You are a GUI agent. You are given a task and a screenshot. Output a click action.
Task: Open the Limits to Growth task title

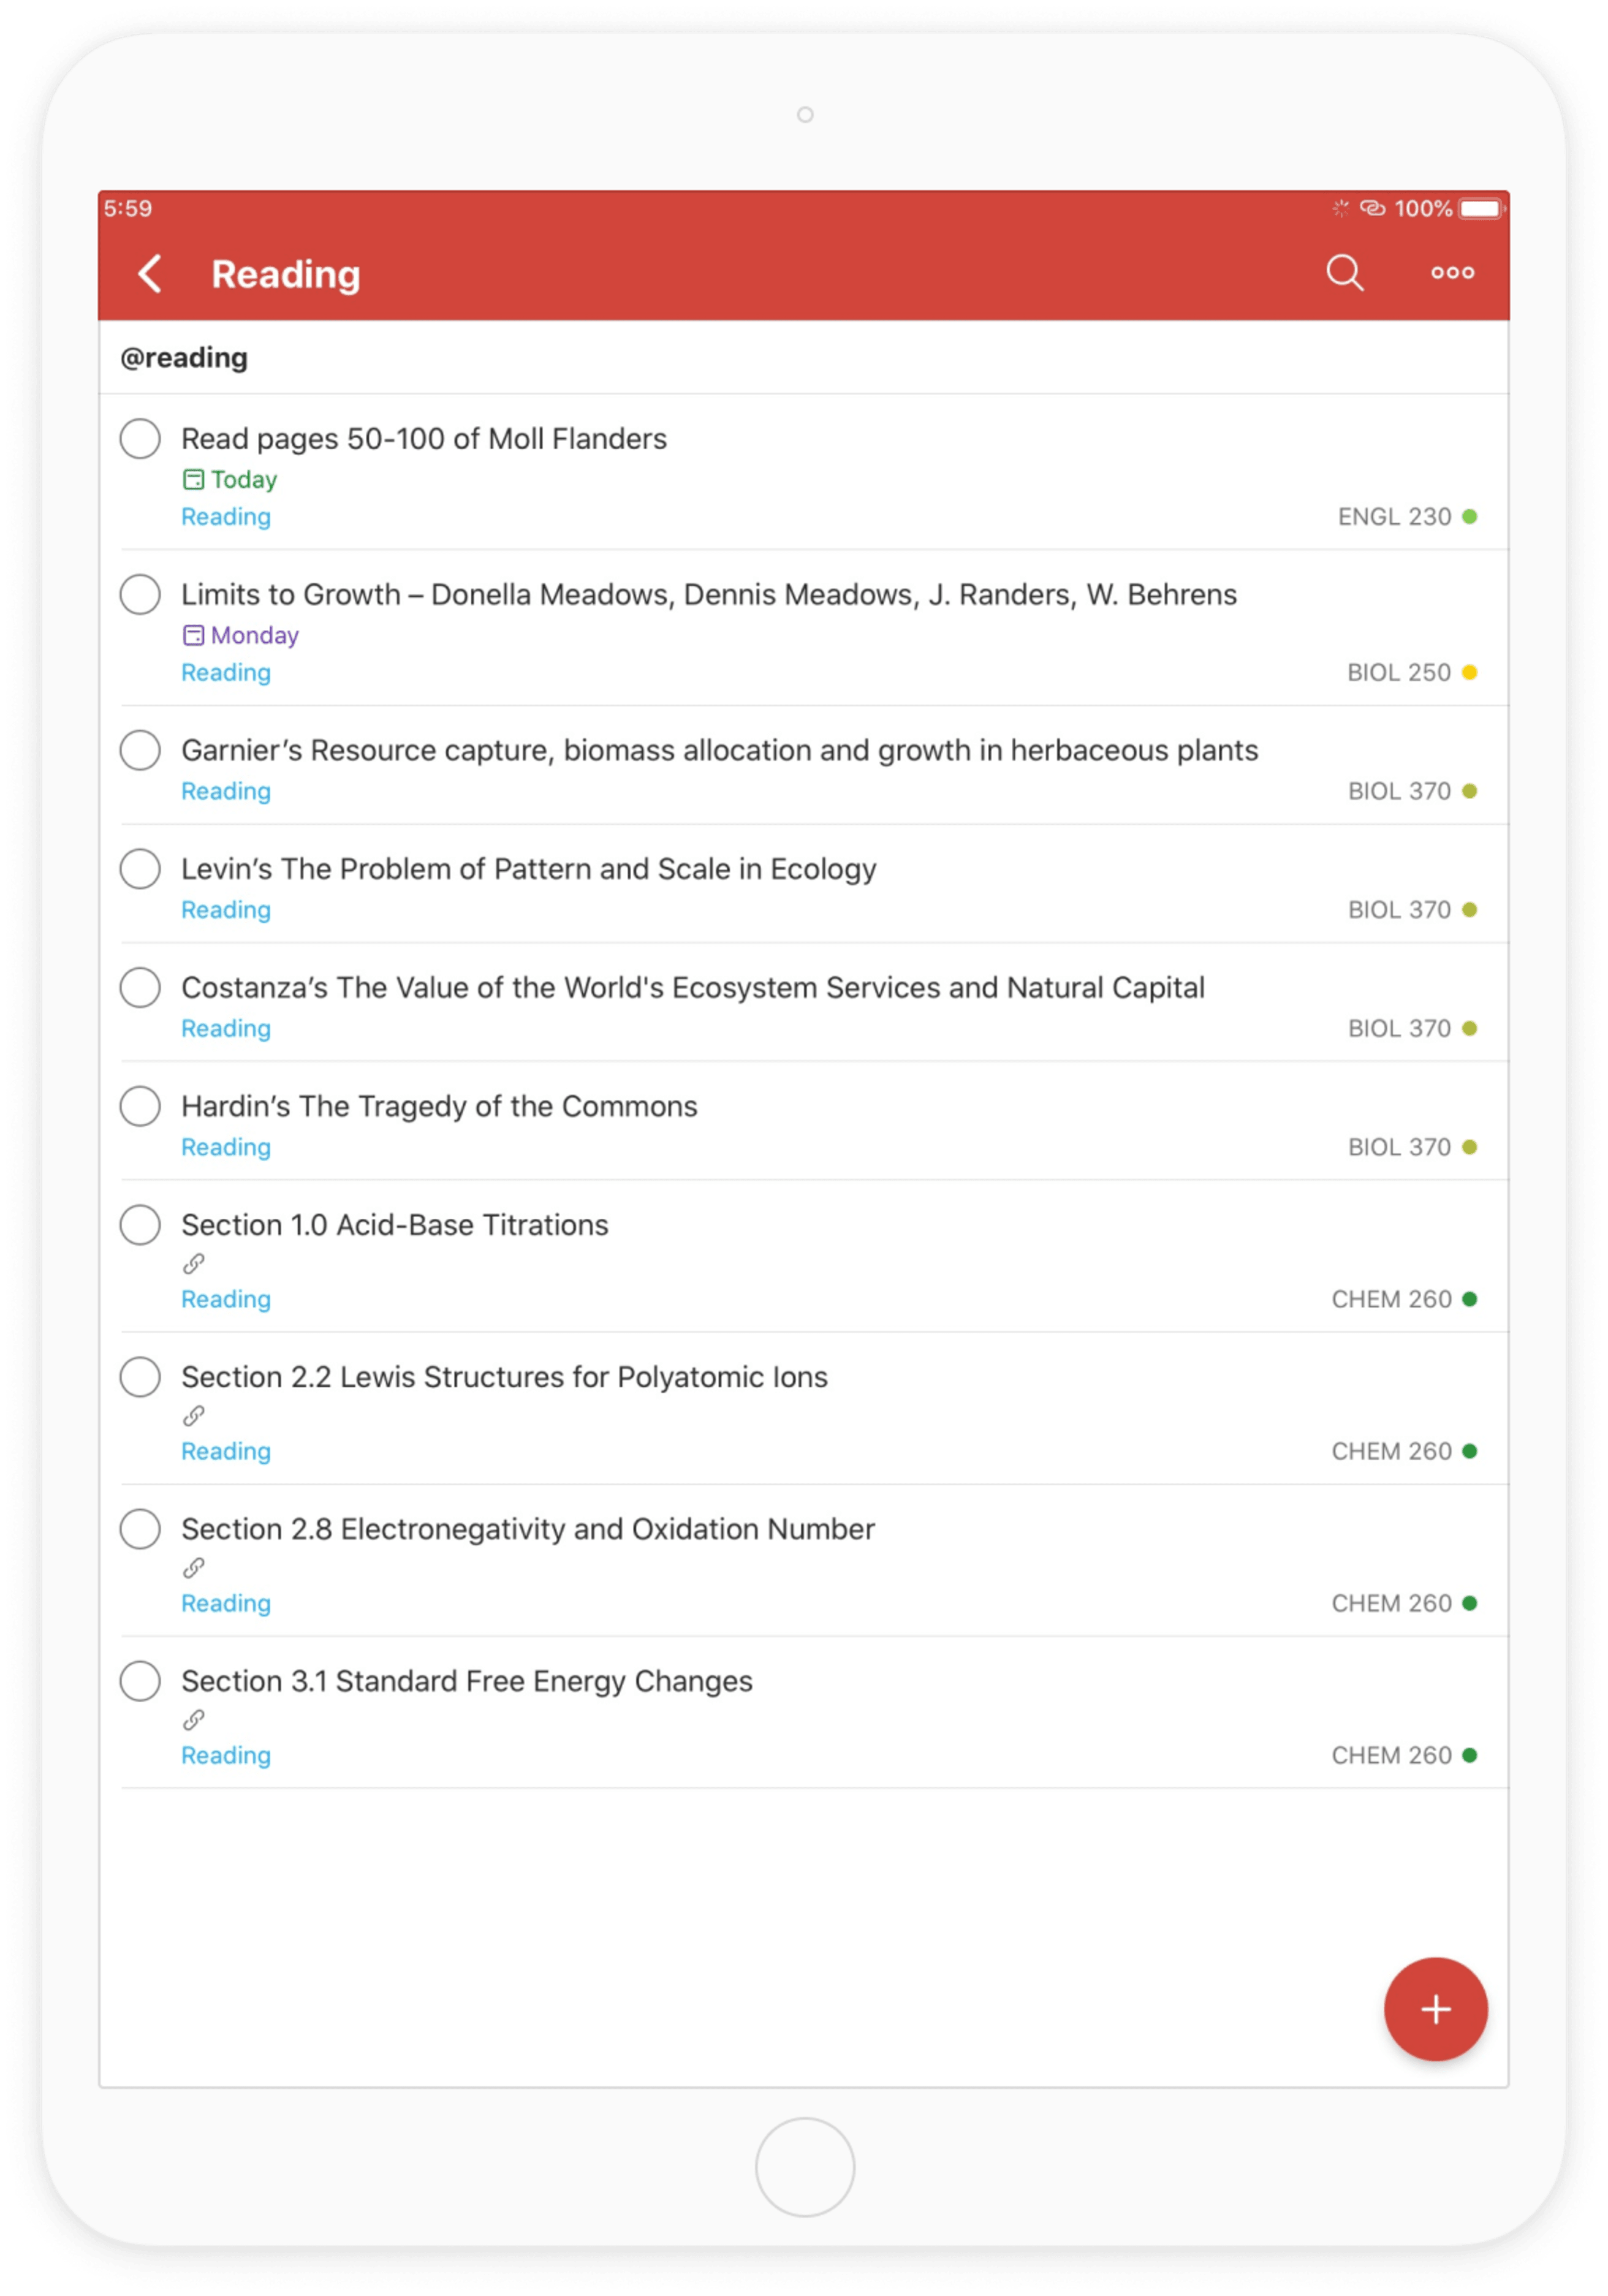(709, 594)
